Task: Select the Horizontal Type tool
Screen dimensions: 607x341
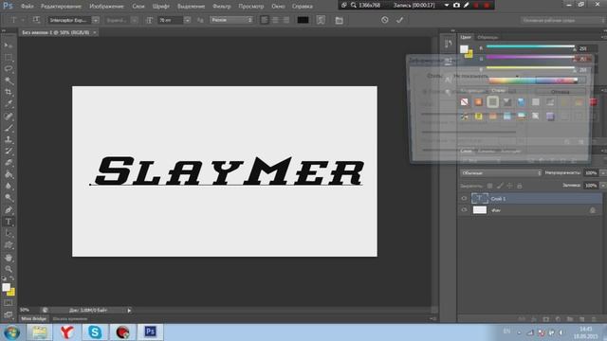Action: point(9,222)
